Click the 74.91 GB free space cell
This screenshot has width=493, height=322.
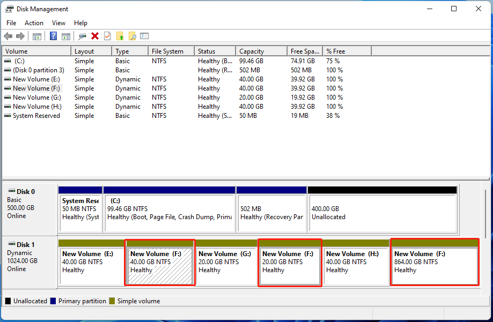303,61
